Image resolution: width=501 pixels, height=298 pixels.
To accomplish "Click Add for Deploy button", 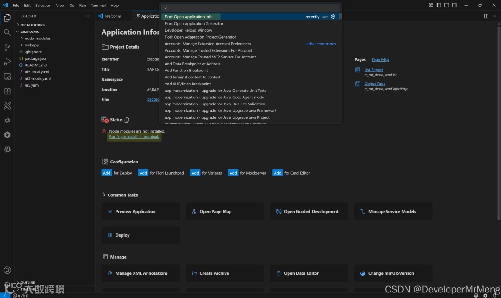I will (107, 173).
